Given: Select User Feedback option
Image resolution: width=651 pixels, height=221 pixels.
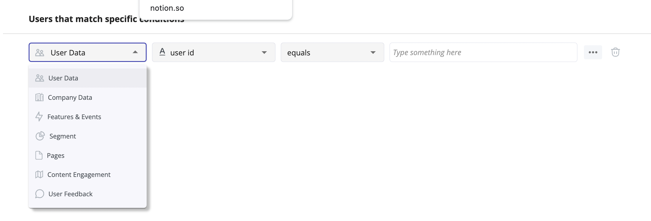Looking at the screenshot, I should [88, 194].
